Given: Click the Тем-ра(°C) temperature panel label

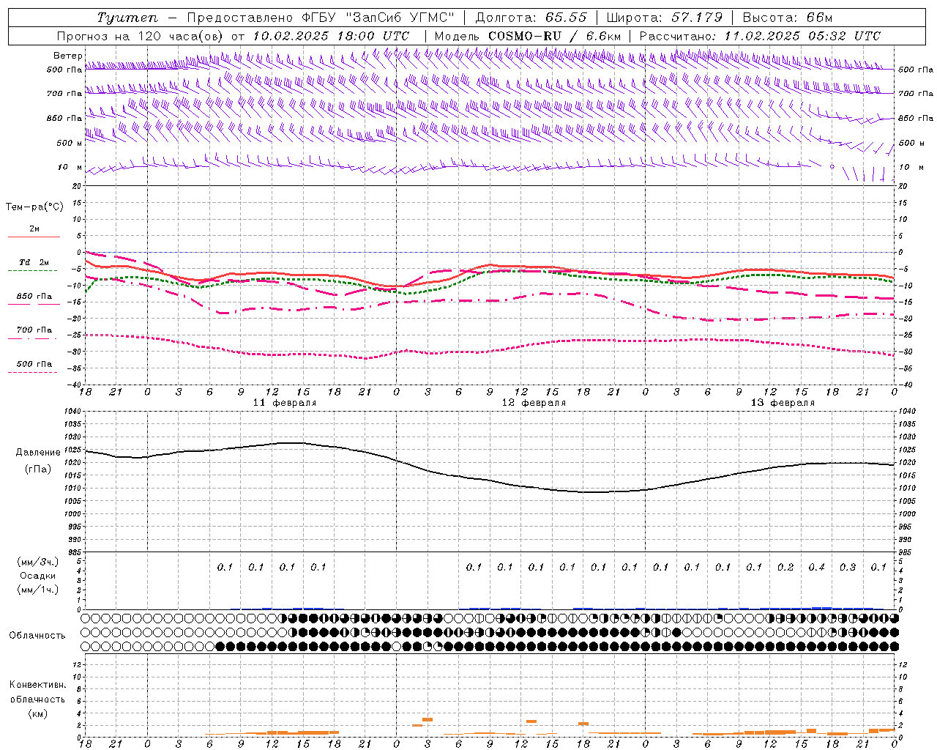Looking at the screenshot, I should coord(34,207).
